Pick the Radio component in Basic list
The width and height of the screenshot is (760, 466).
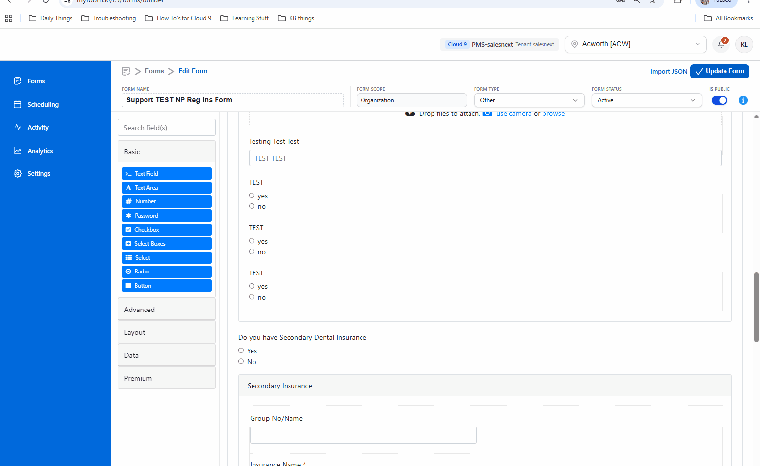click(x=167, y=272)
